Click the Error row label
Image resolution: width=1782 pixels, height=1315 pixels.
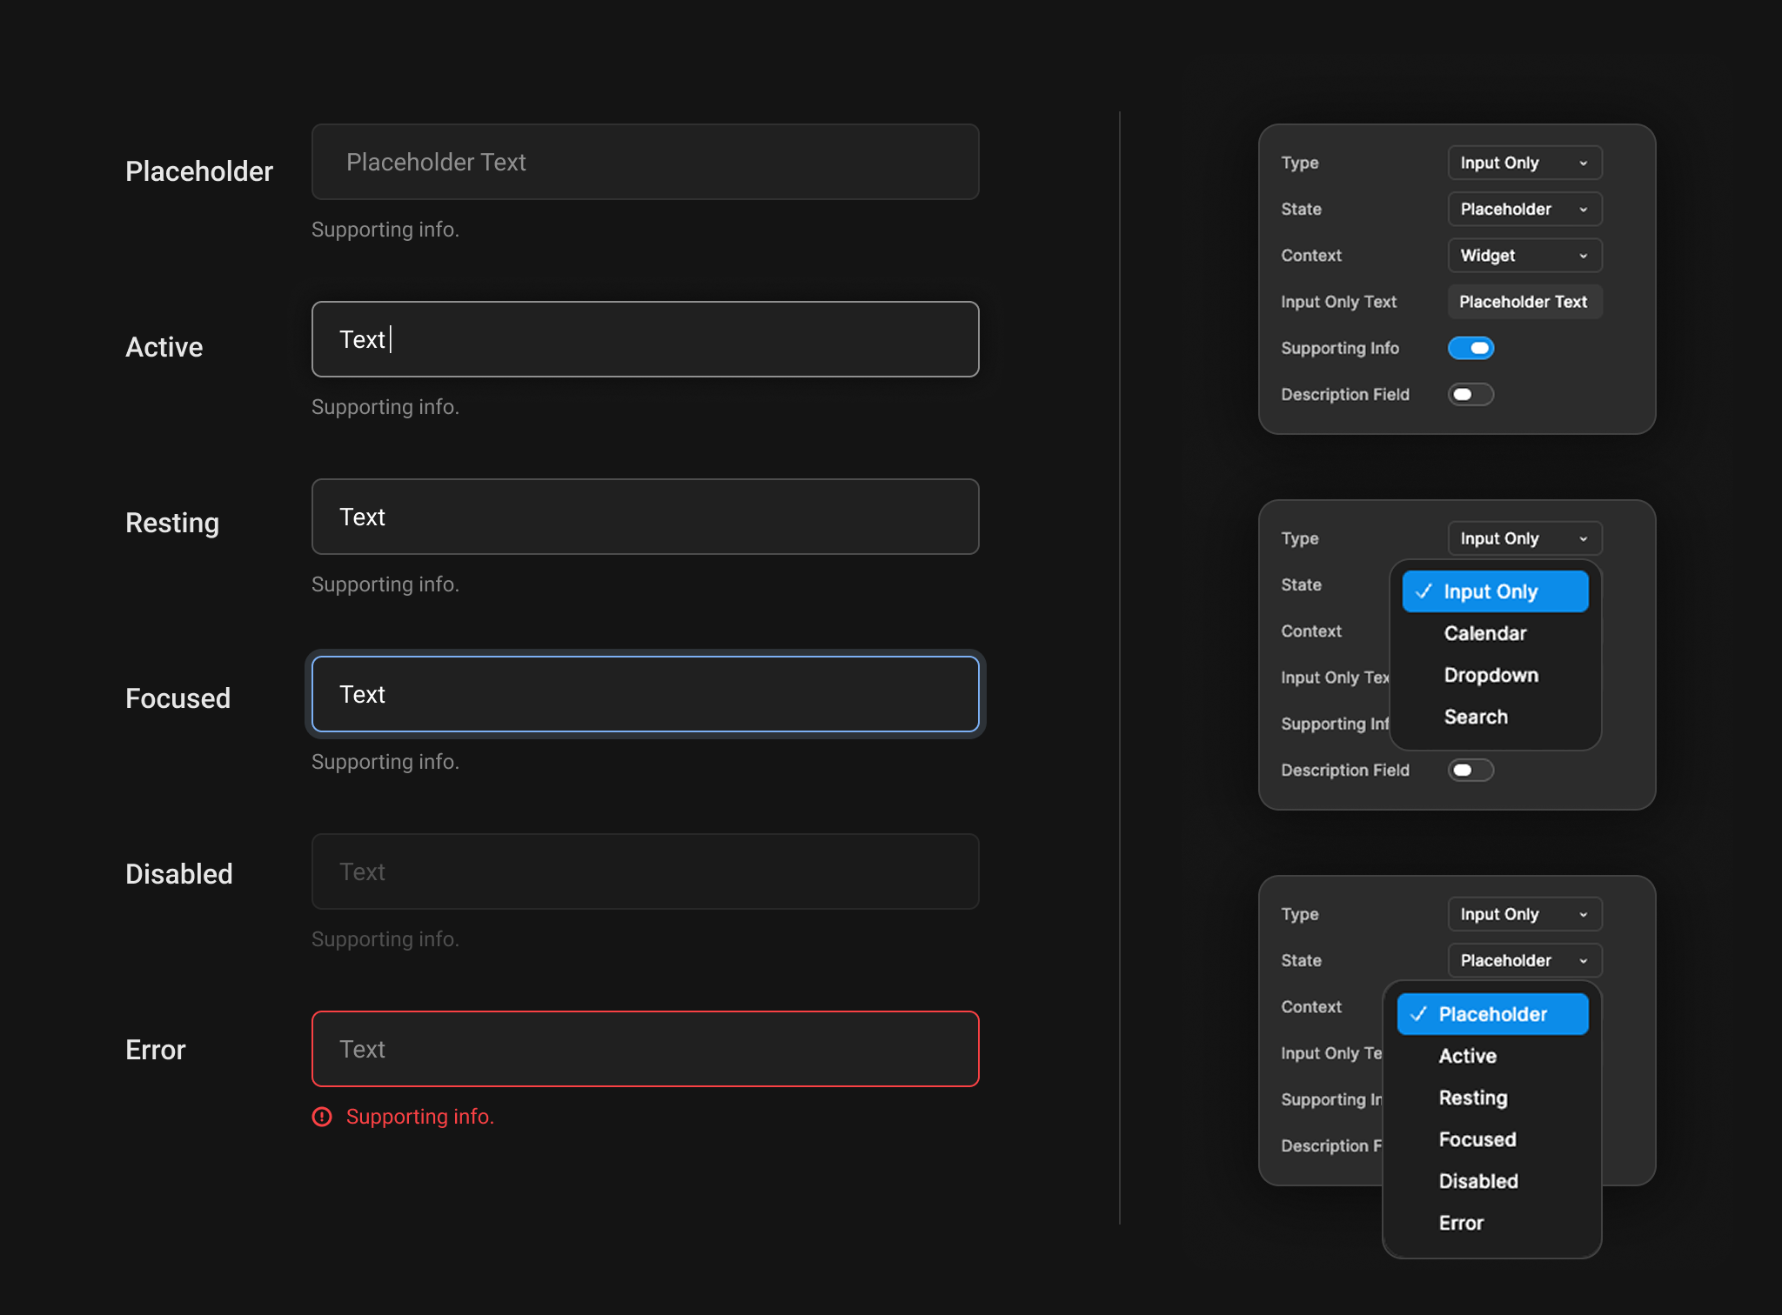click(156, 1050)
